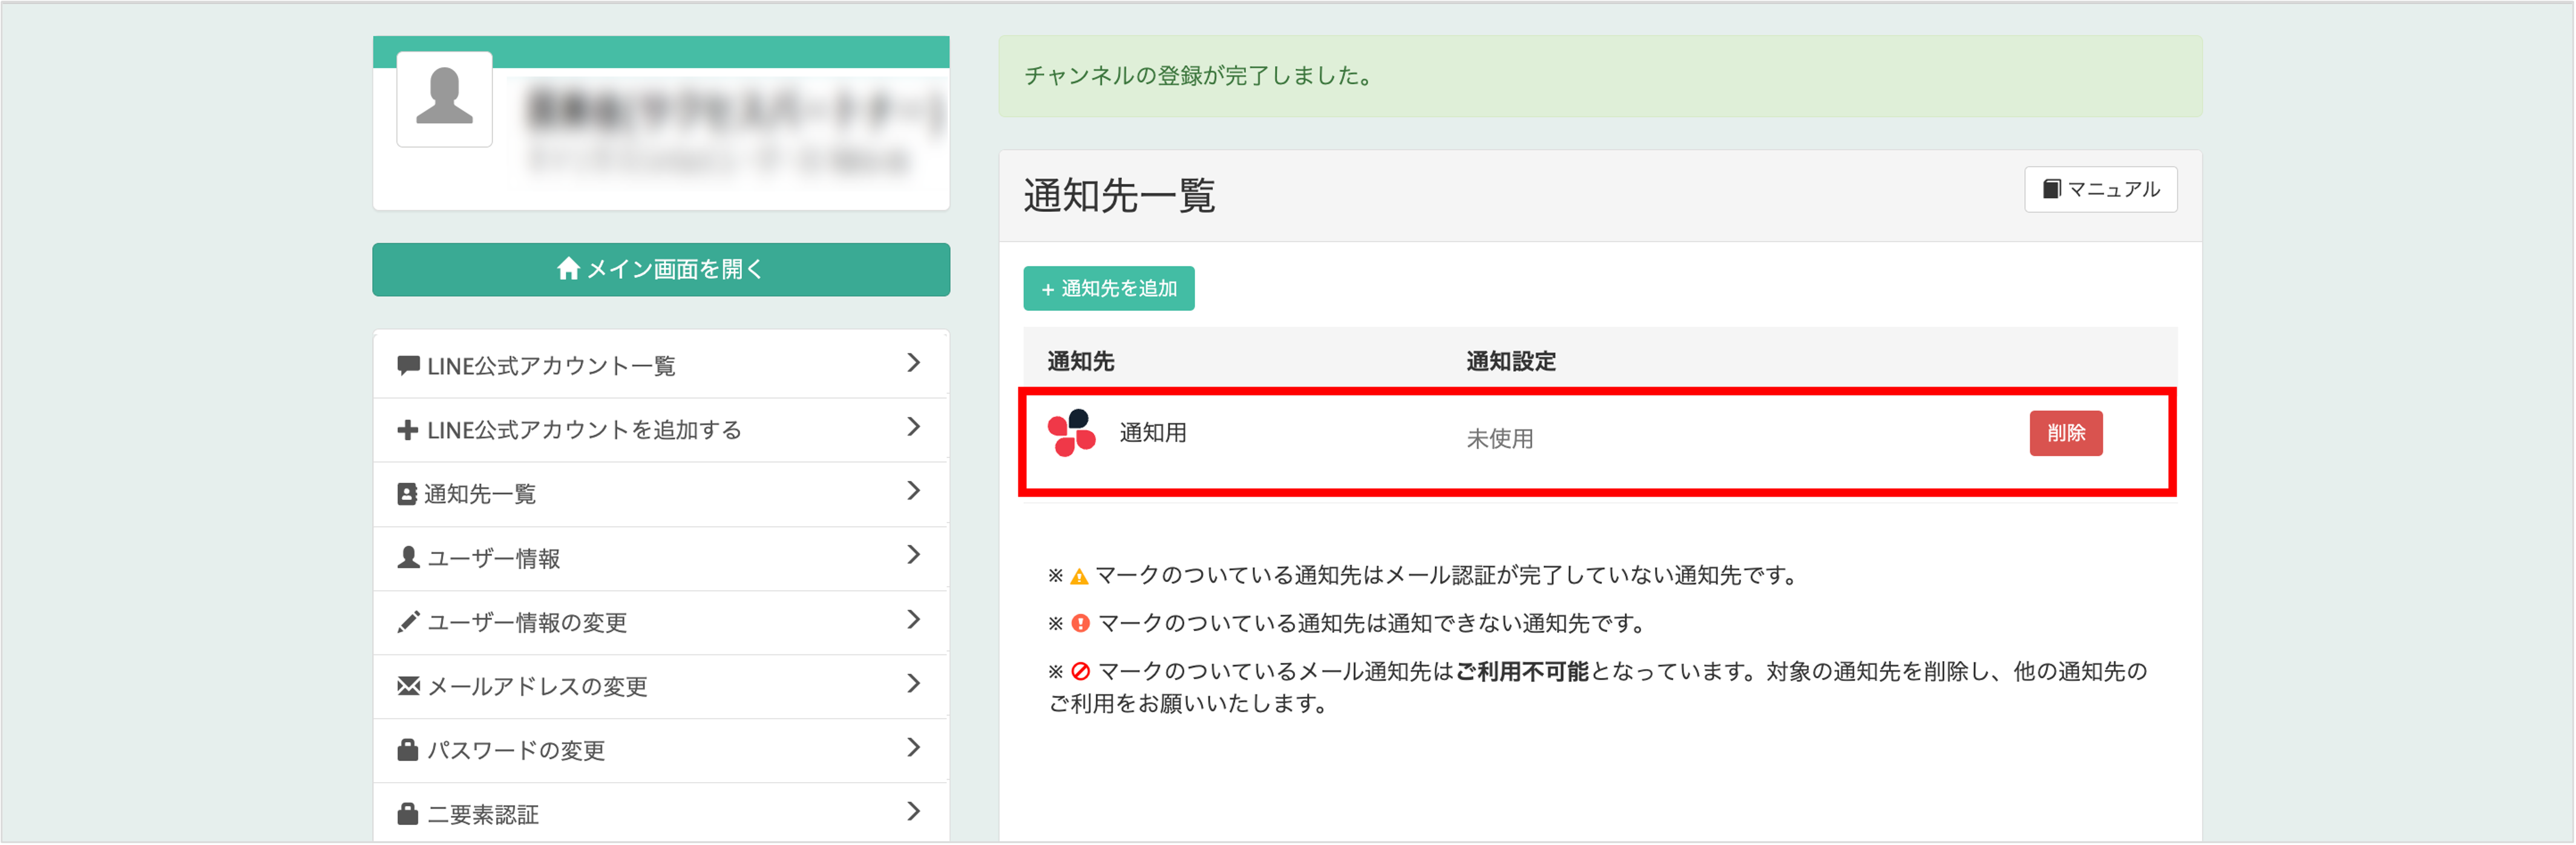Click the メイン画面を開く button

point(660,269)
